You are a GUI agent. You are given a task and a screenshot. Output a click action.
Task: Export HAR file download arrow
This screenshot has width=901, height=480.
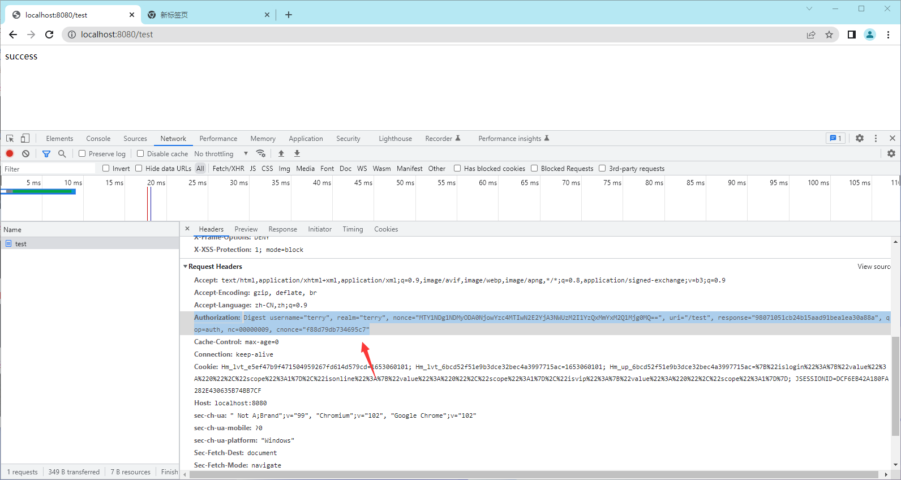tap(297, 153)
